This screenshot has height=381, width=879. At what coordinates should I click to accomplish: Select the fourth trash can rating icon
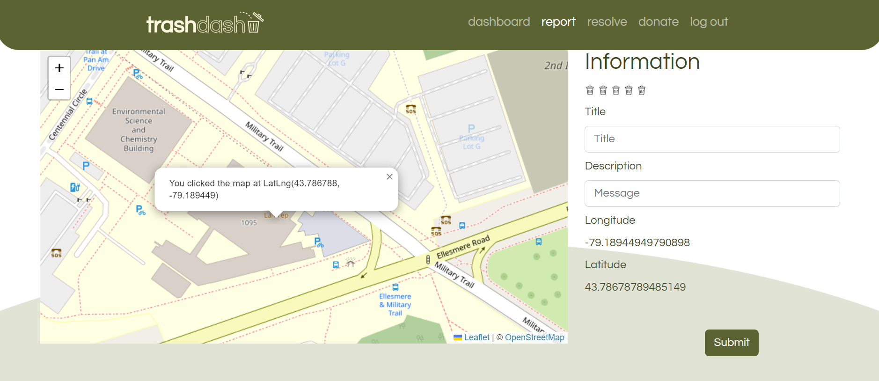(x=629, y=90)
